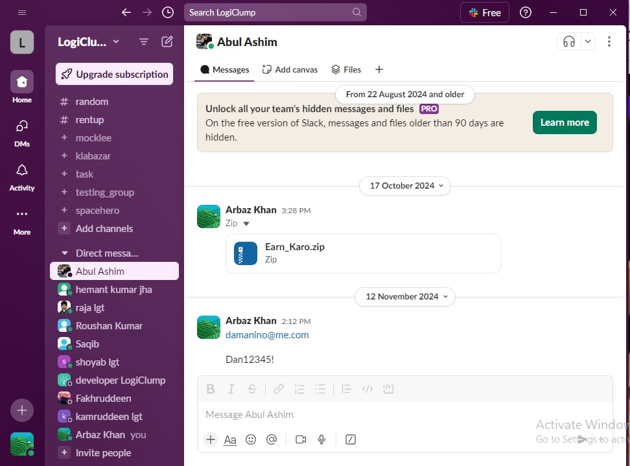630x466 pixels.
Task: Start a huddle with the headphones icon
Action: click(569, 41)
